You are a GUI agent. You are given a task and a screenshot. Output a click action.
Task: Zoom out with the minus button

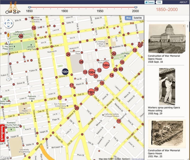[x=8, y=79]
